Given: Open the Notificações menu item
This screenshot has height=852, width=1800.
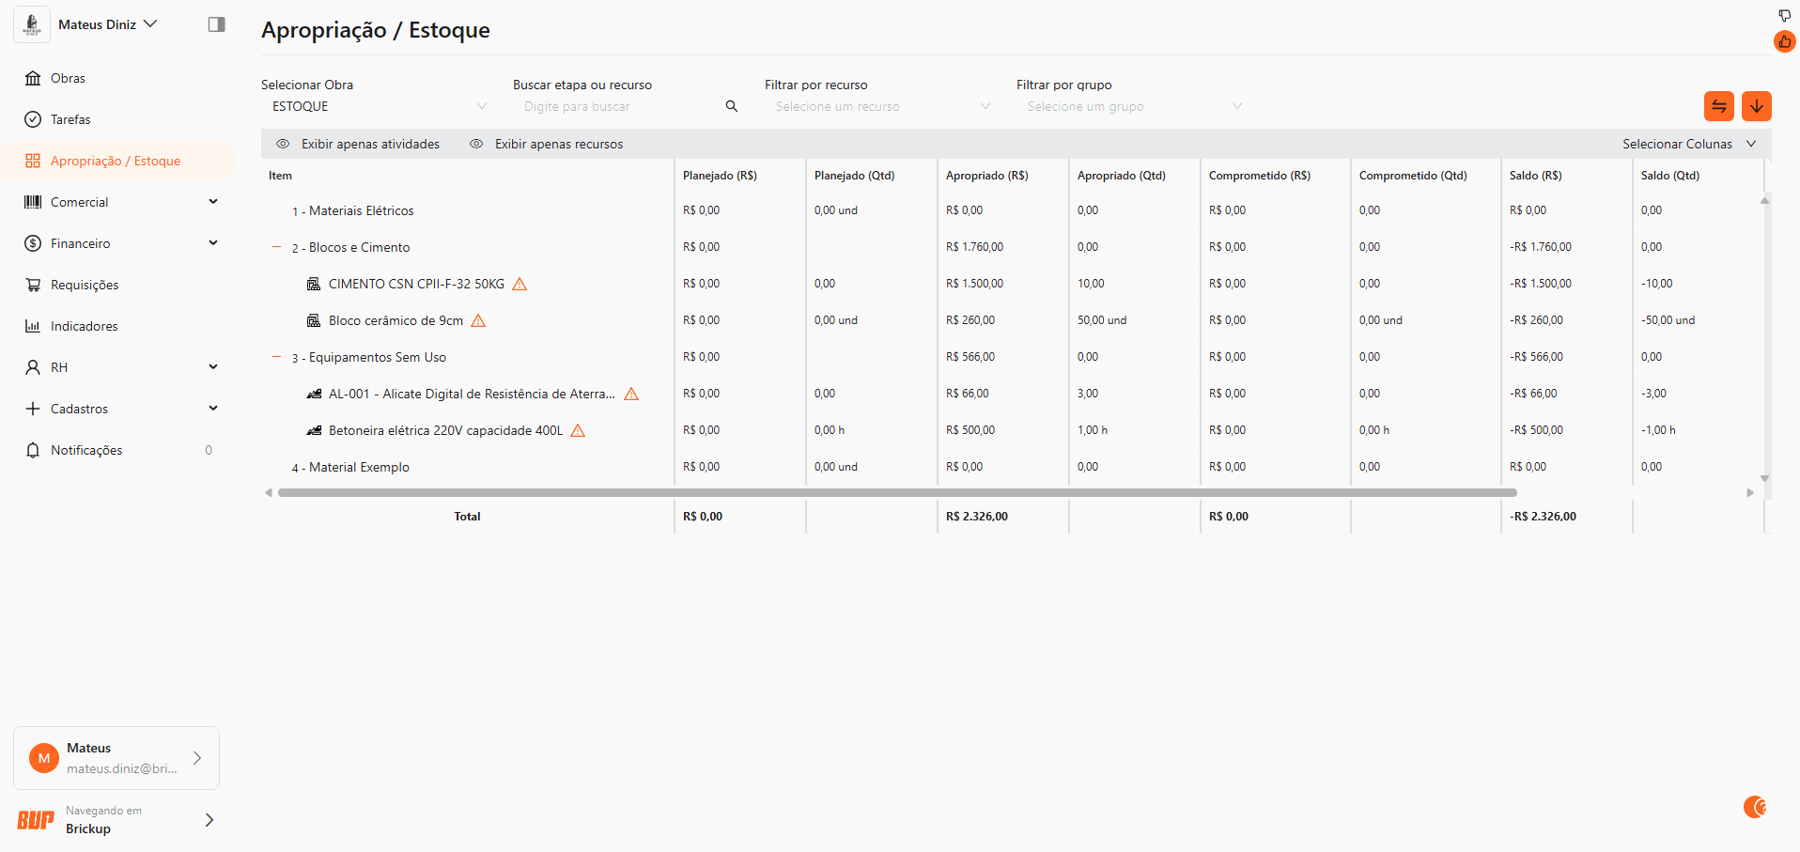Looking at the screenshot, I should (x=118, y=450).
